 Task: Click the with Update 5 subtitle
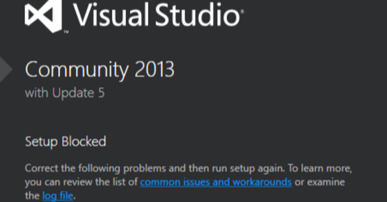tap(64, 93)
